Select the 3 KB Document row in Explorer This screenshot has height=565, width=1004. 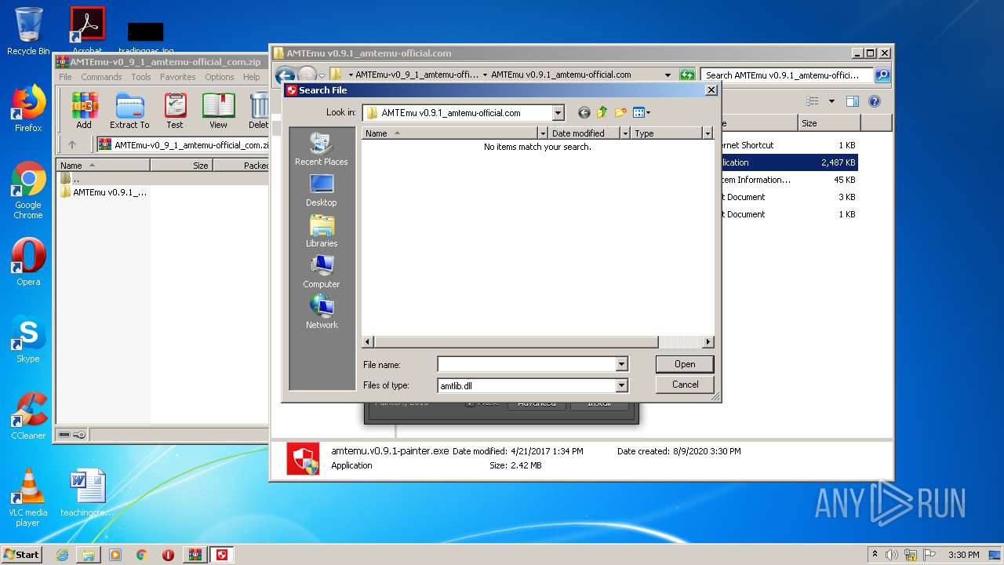click(x=789, y=197)
